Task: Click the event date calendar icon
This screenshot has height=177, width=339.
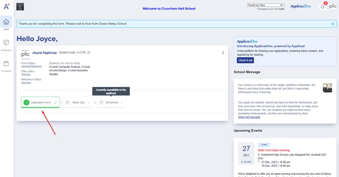Action: [x=259, y=162]
